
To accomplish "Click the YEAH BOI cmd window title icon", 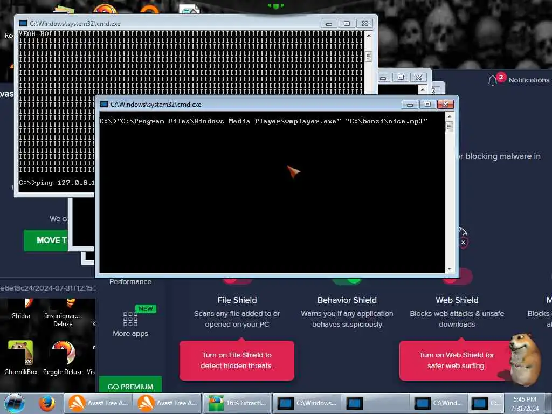I will pos(23,23).
